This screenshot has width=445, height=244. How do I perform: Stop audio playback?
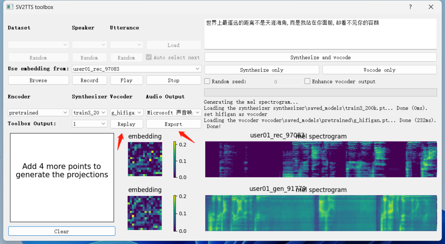pos(173,80)
